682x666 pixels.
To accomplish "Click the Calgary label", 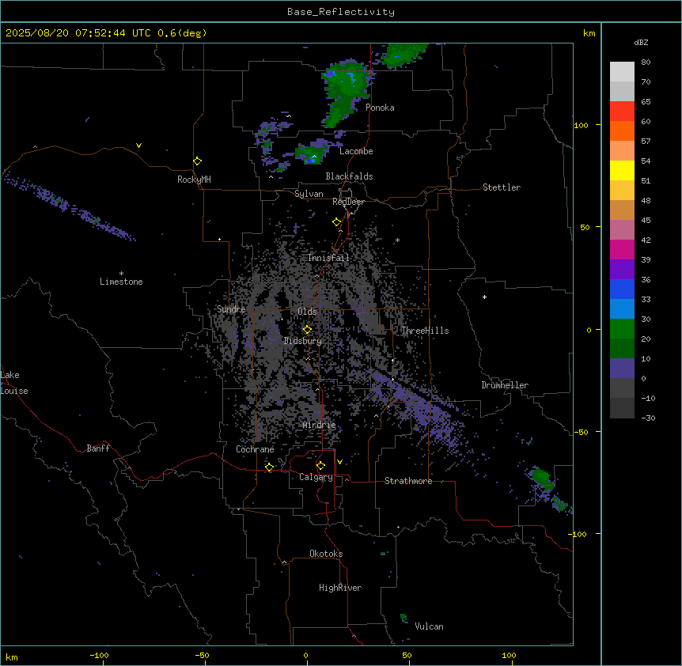I will tap(316, 477).
